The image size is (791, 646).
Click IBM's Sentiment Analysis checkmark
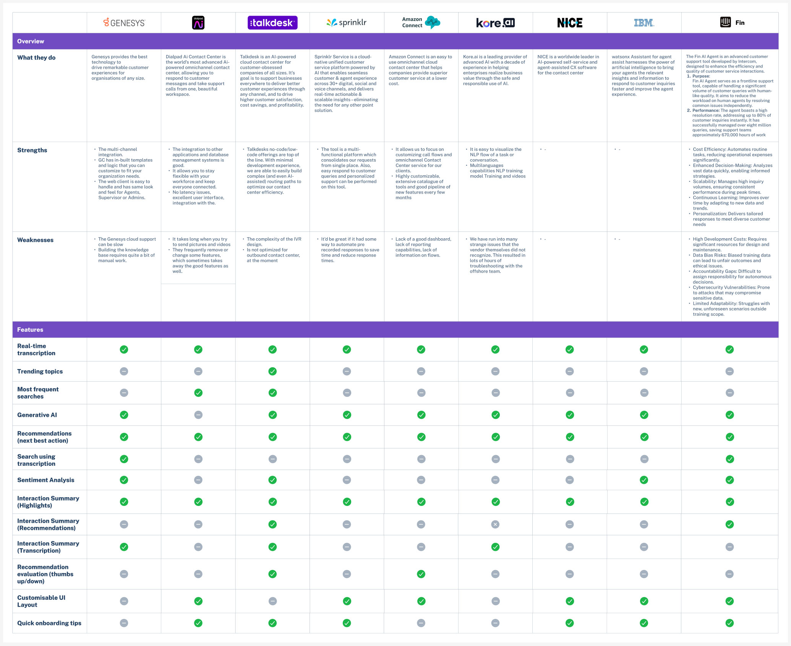[643, 480]
